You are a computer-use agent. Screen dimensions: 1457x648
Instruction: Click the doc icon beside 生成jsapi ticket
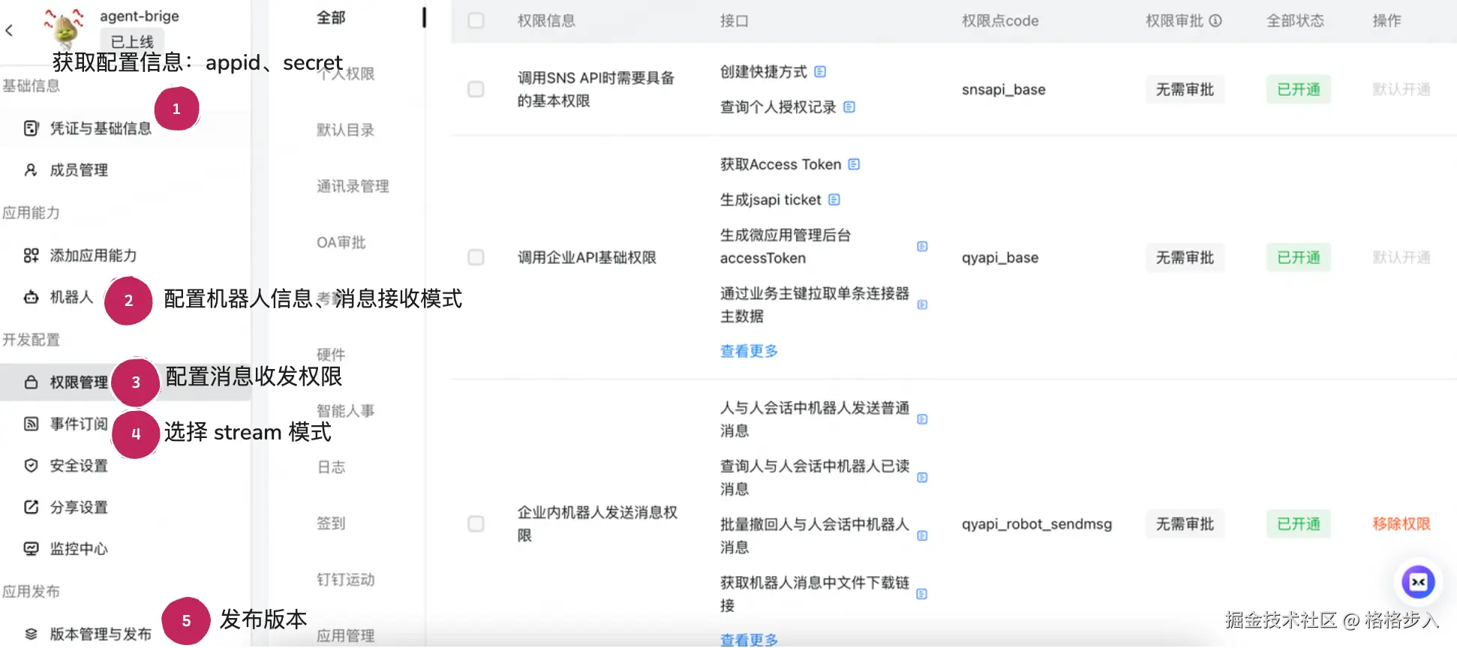[x=834, y=199]
